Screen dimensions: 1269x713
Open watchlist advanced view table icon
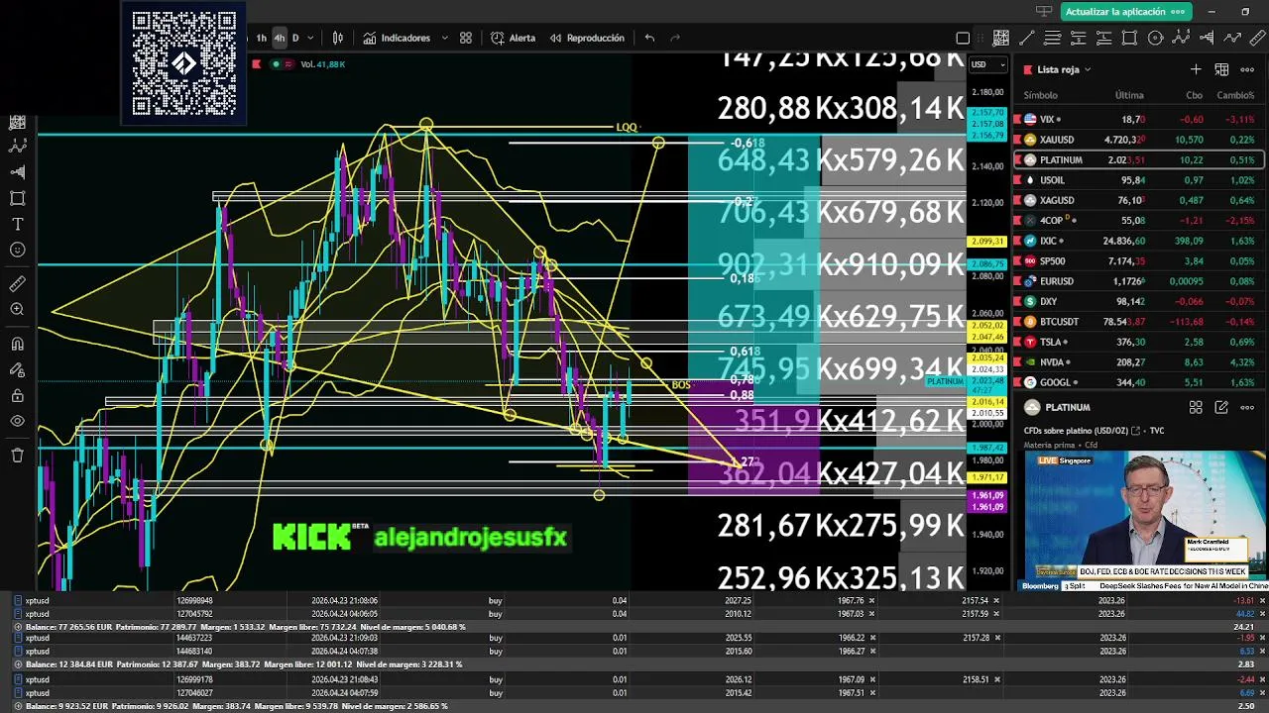(x=1221, y=69)
